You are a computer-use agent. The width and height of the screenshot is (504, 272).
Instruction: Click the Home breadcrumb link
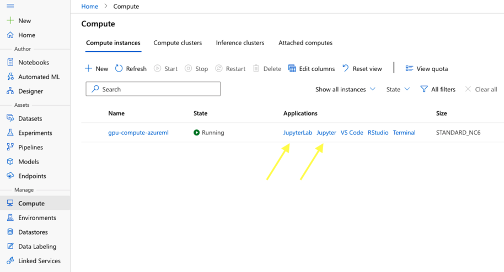click(x=89, y=7)
